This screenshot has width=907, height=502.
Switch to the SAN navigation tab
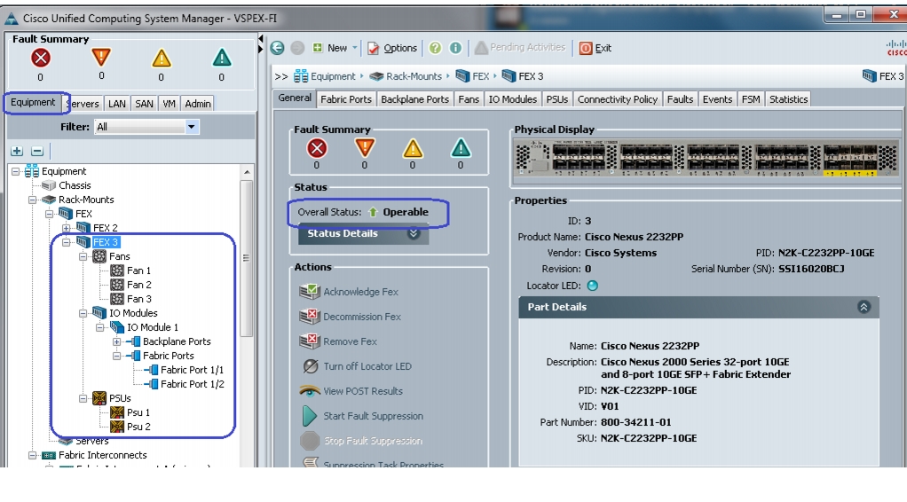[x=144, y=104]
